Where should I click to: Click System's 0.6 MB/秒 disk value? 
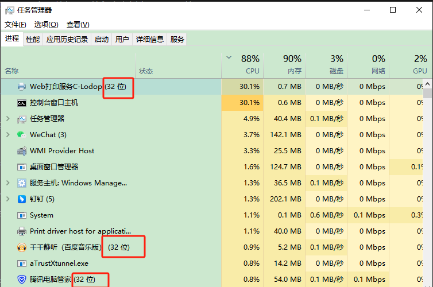click(327, 215)
